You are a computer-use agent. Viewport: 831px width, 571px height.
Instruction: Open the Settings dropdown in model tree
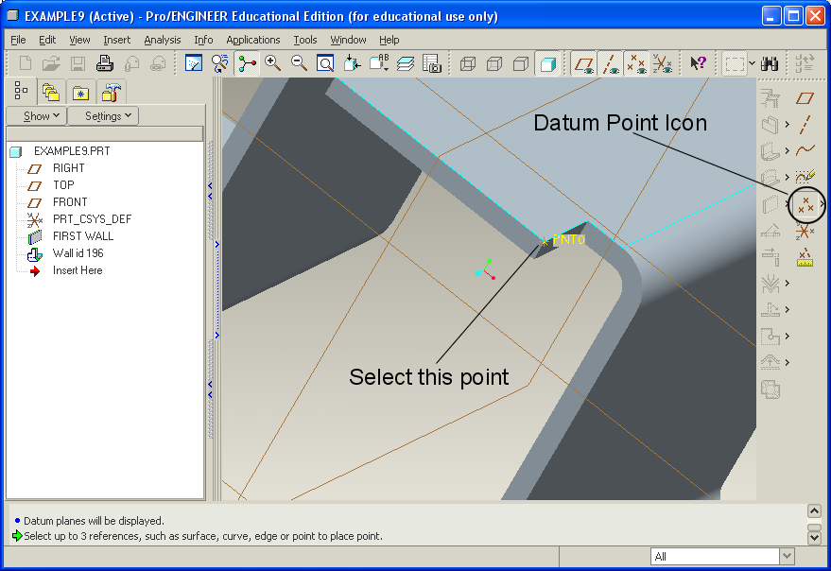tap(103, 116)
